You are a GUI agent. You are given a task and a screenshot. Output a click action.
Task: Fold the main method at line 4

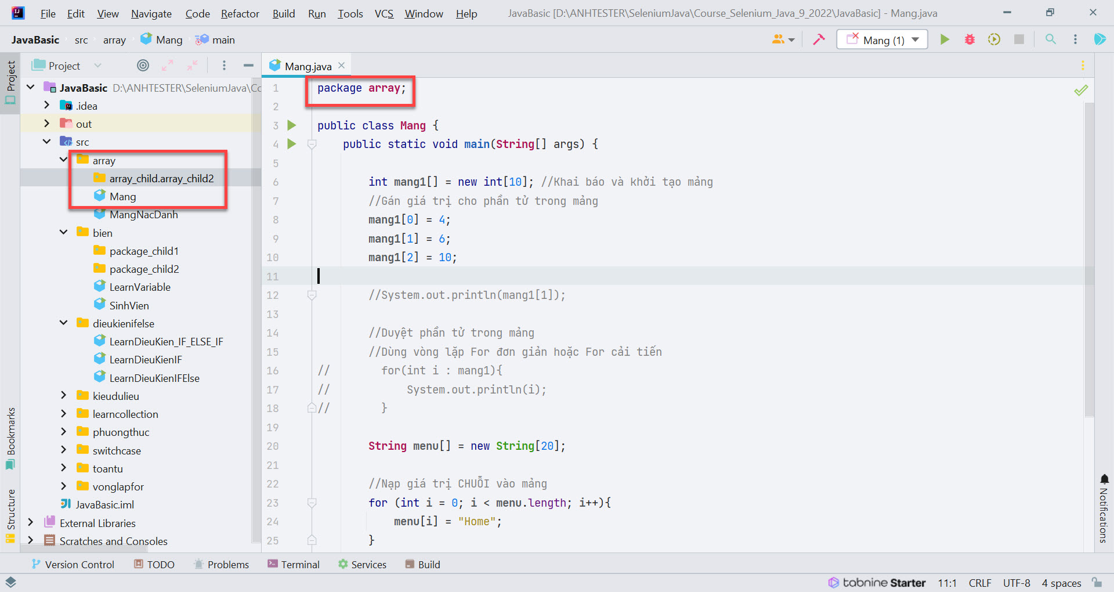click(312, 144)
